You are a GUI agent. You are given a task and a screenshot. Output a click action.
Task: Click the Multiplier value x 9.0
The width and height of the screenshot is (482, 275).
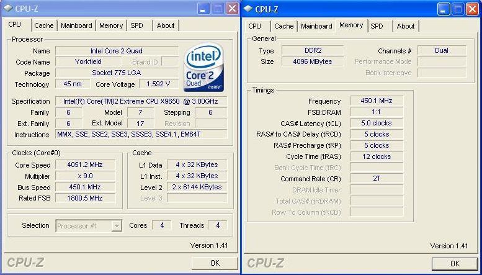(85, 176)
